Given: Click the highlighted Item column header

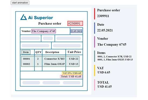Looking at the screenshot, I should [x=26, y=52].
